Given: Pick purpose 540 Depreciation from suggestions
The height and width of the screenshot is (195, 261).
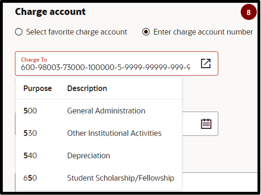Looking at the screenshot, I should pyautogui.click(x=99, y=155).
